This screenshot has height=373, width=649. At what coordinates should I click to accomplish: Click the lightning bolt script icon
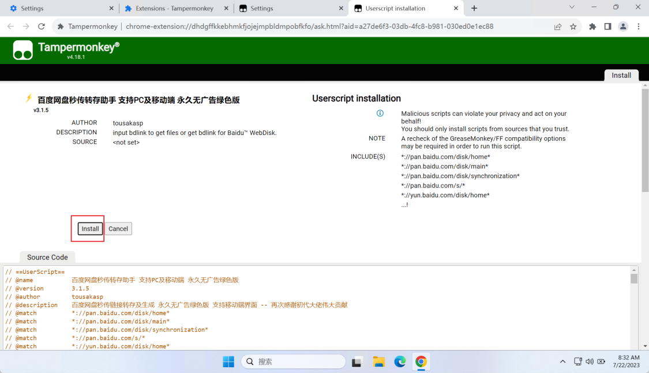click(x=29, y=99)
